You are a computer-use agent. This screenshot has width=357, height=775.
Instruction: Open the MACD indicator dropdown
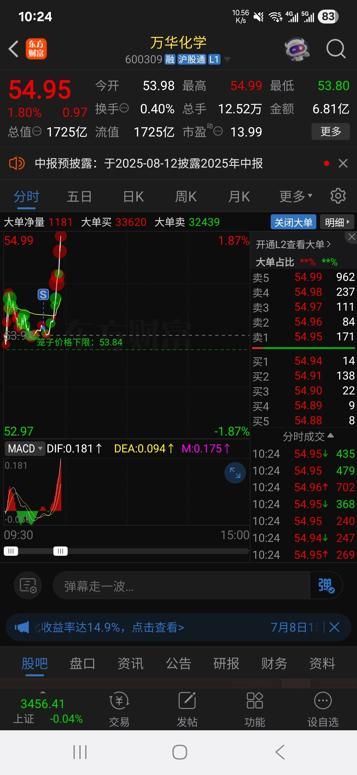[25, 448]
